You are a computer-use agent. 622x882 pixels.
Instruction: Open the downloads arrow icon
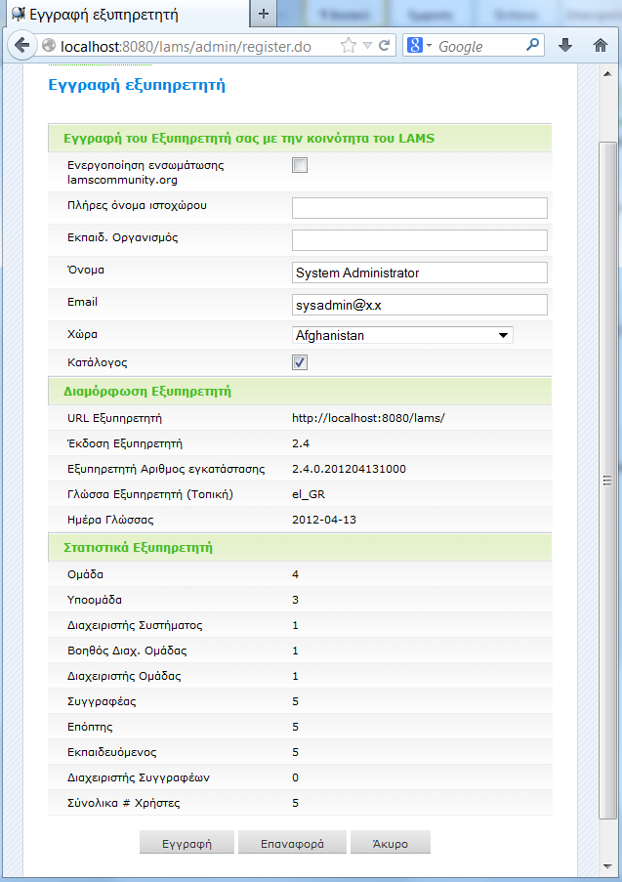pyautogui.click(x=565, y=46)
